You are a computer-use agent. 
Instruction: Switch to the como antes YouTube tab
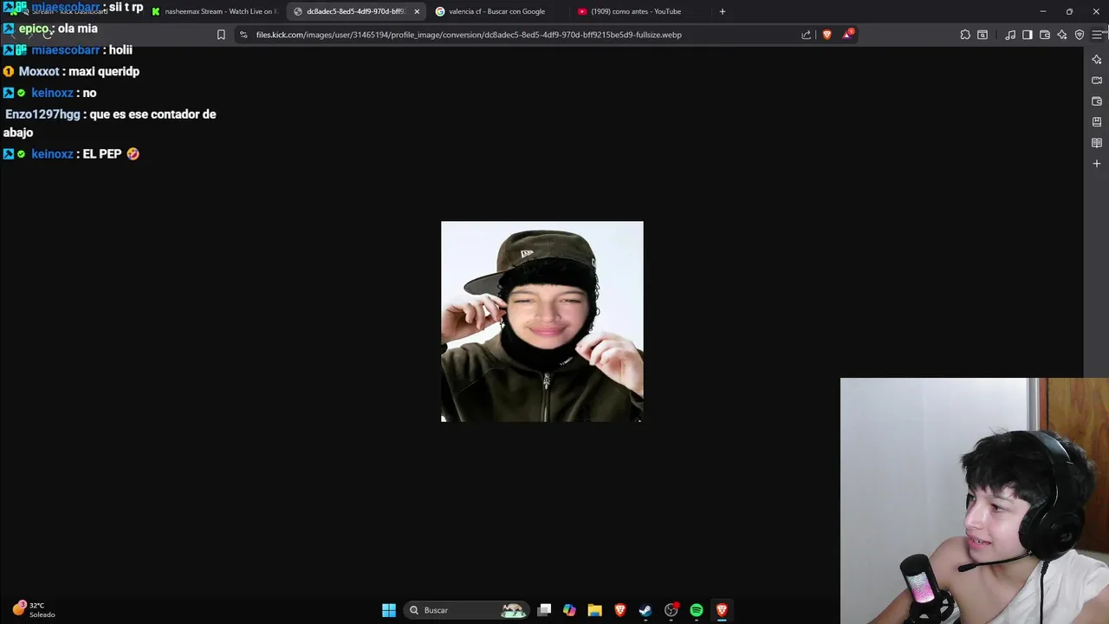tap(636, 11)
